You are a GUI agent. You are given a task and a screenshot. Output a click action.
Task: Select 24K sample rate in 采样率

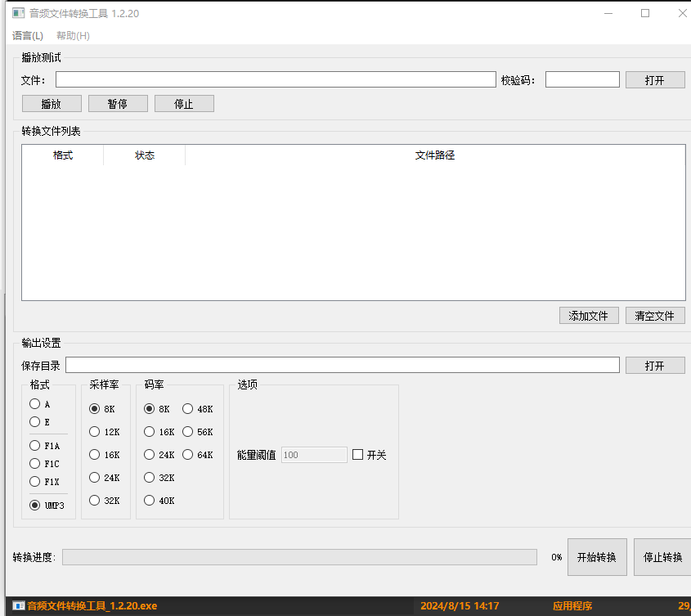(x=94, y=478)
